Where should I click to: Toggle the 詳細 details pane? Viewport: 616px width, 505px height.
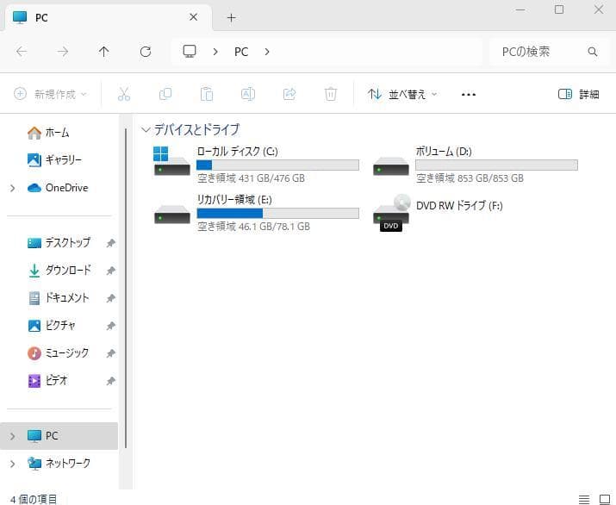pyautogui.click(x=578, y=94)
